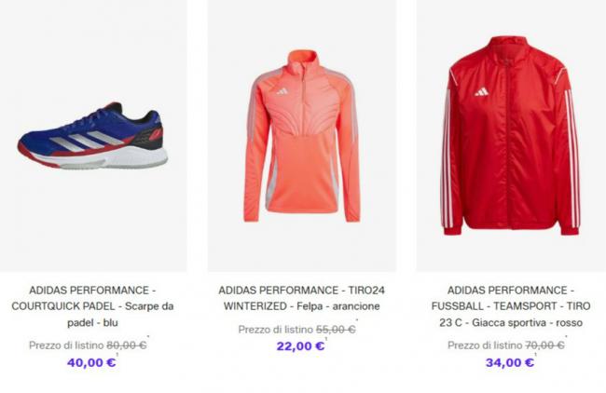Click the crossed-out 80,00 € list price

(127, 346)
